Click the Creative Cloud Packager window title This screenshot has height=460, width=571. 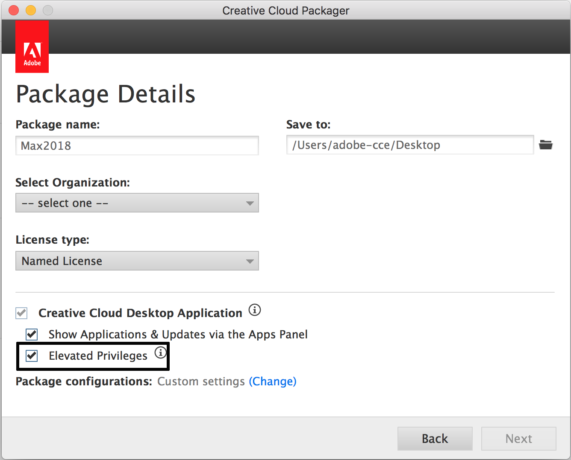(286, 11)
